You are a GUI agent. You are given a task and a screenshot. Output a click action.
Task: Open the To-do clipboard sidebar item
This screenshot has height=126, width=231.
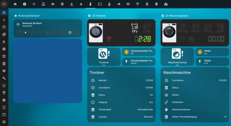4,49
